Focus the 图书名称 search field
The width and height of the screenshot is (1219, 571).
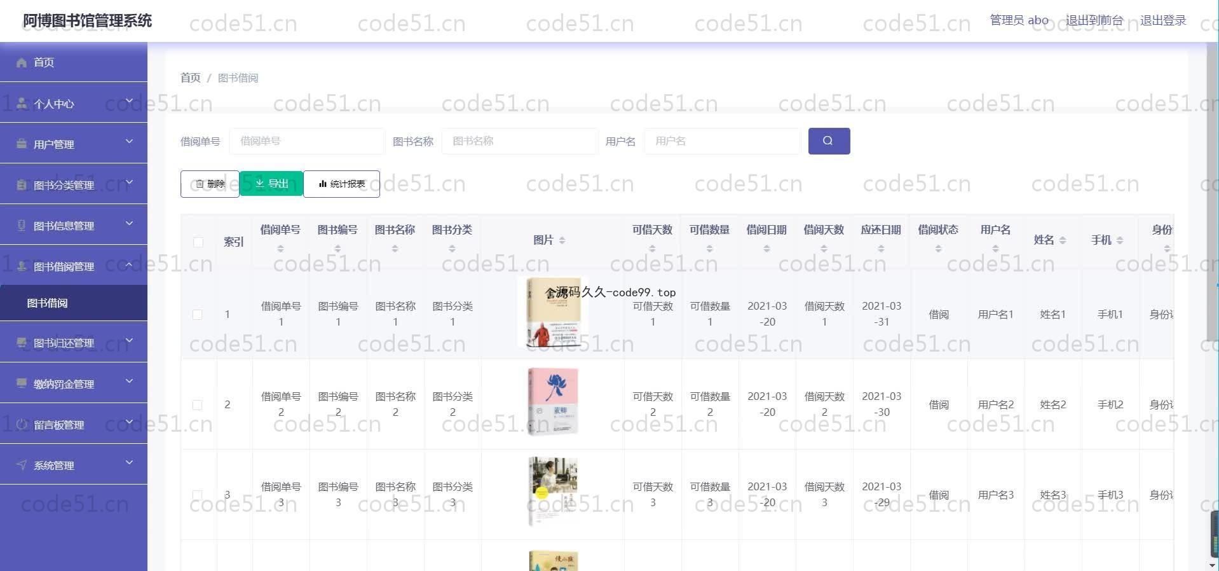point(519,141)
